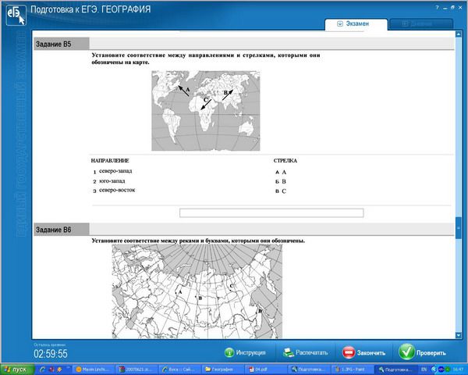Click the world map image with arrows
Image resolution: width=468 pixels, height=375 pixels.
coord(205,110)
